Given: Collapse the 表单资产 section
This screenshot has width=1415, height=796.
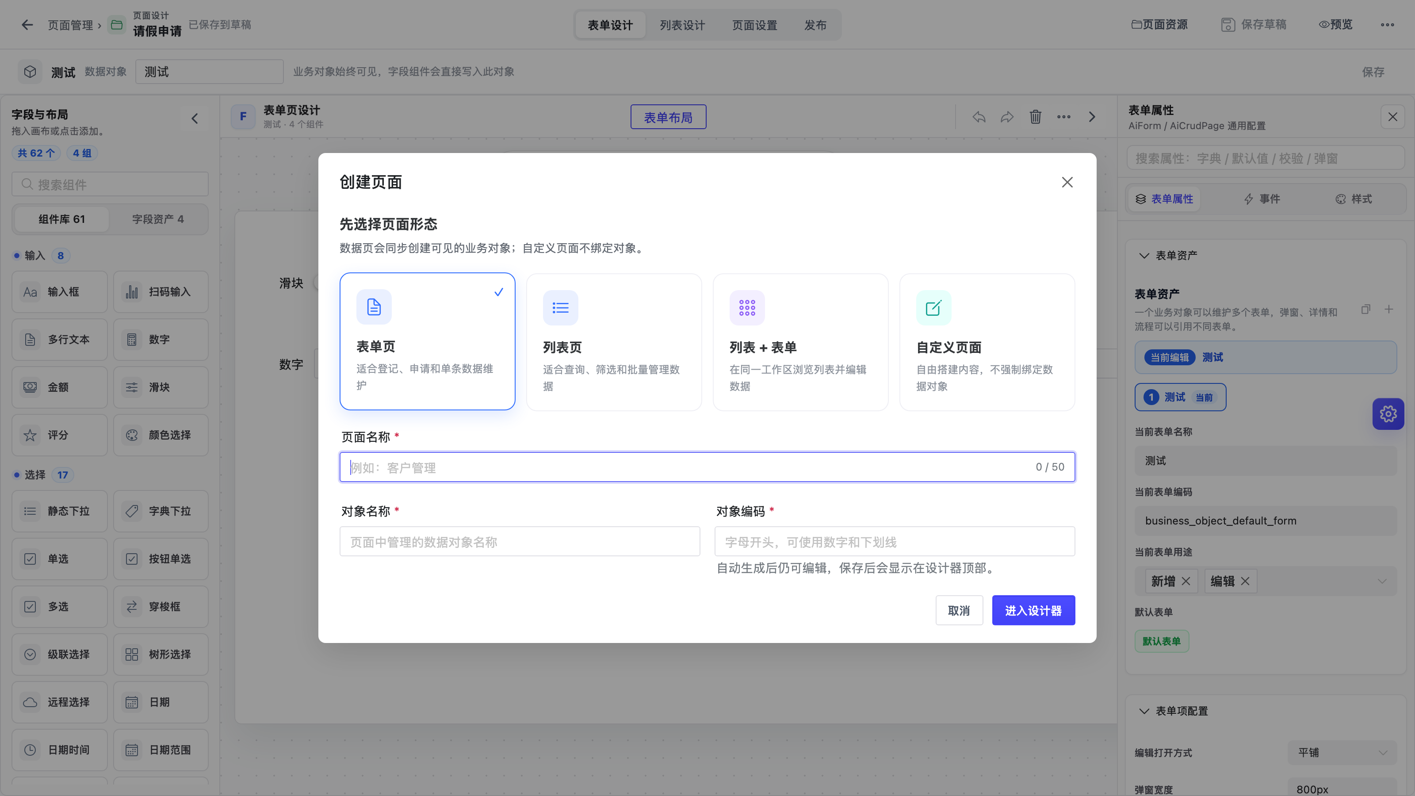Looking at the screenshot, I should 1144,256.
